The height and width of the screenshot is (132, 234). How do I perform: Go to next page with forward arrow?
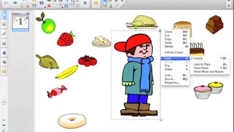pyautogui.click(x=15, y=3)
